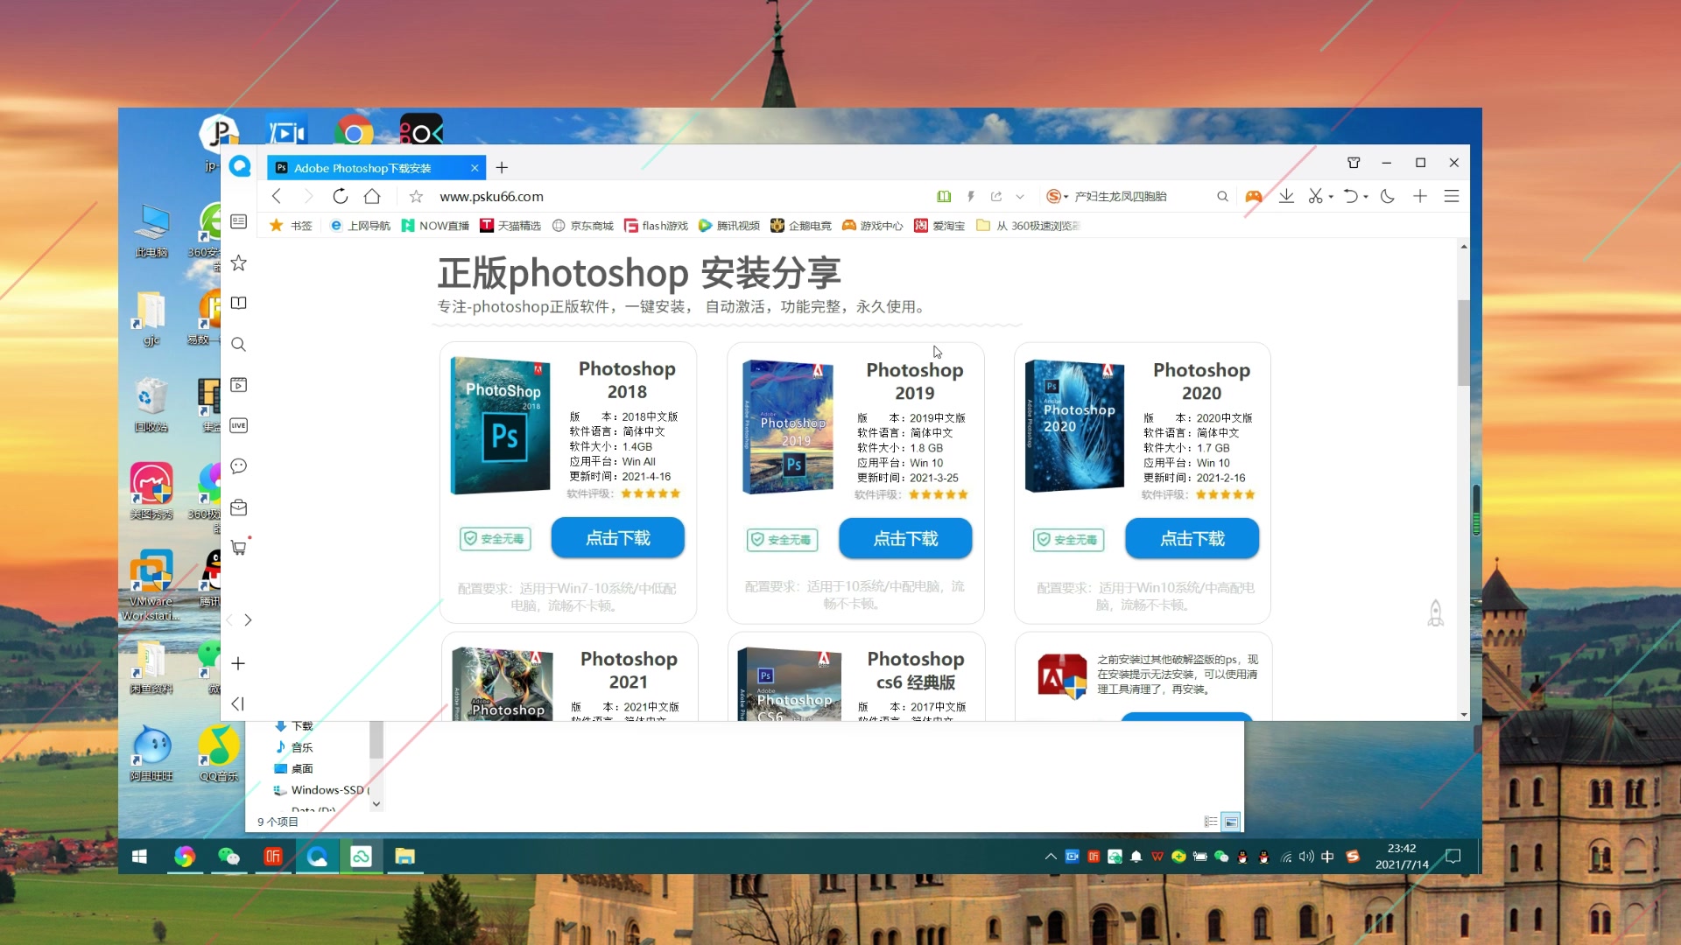Go to the browser home page icon
1681x945 pixels.
pos(372,196)
